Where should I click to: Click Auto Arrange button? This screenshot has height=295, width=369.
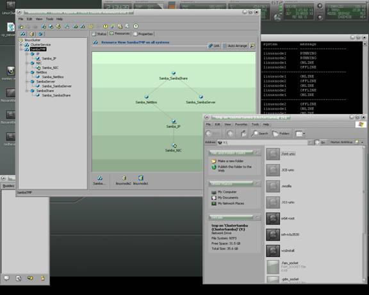coord(235,46)
